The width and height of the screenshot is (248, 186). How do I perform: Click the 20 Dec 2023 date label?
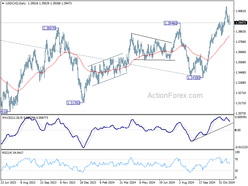tap(88, 182)
